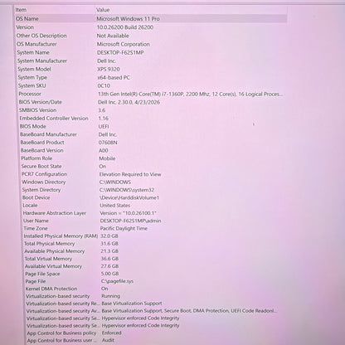
Task: Select 'Mobile' platform role value
Action: pos(107,158)
